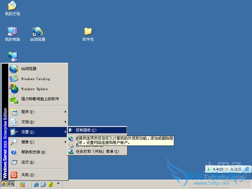The image size is (252, 189).
Task: Click 强力卸载电脑上的软件 entry
Action: (x=40, y=99)
